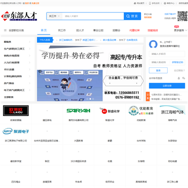
Task: Click the blue online-users count tag
Action: point(45,40)
